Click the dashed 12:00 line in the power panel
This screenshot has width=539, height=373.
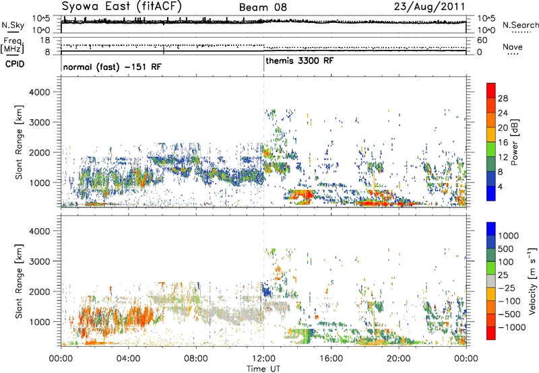click(263, 141)
